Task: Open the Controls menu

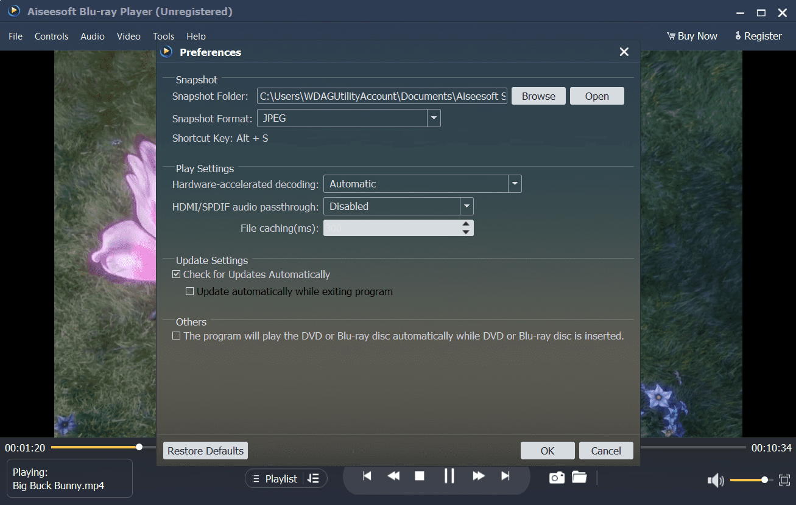Action: point(52,37)
